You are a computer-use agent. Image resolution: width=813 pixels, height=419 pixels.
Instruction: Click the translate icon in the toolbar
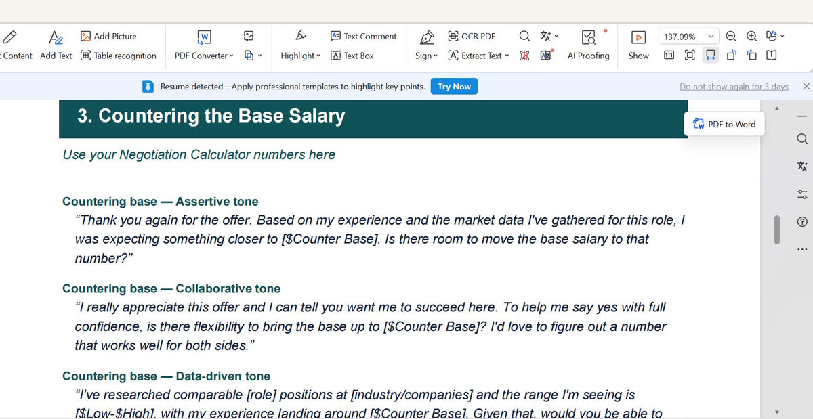tap(545, 36)
